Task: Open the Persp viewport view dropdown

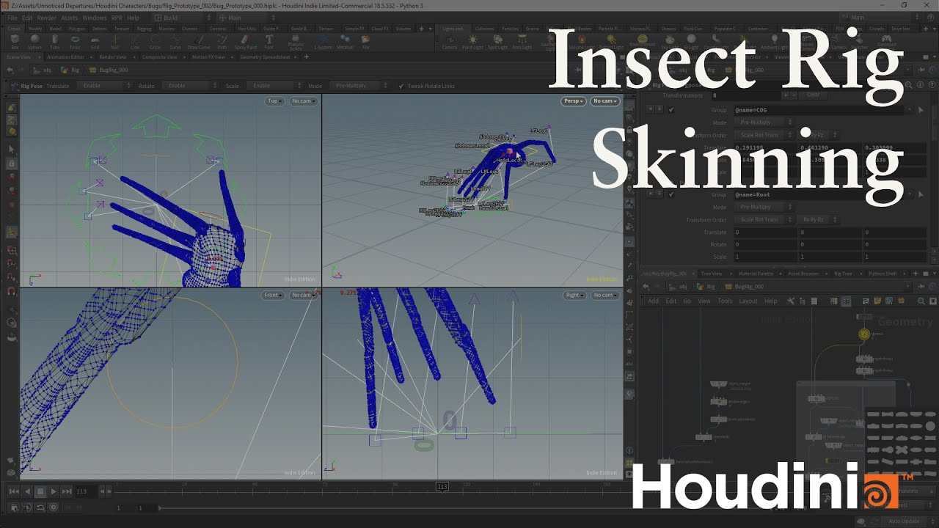Action: (x=574, y=101)
